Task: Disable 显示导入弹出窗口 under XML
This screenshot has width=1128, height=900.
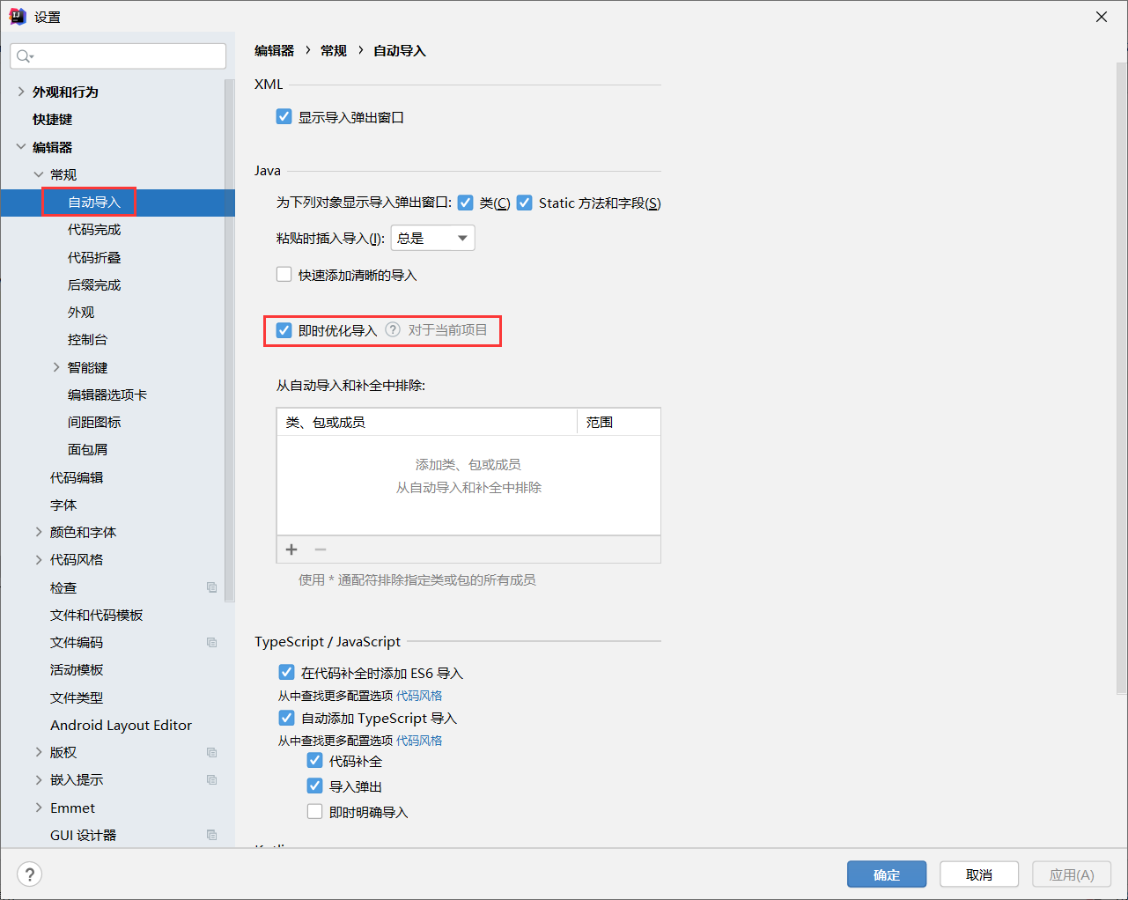Action: pos(284,115)
